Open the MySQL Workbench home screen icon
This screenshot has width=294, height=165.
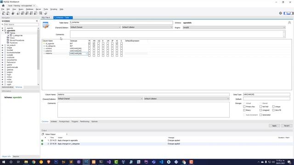(x=3, y=5)
